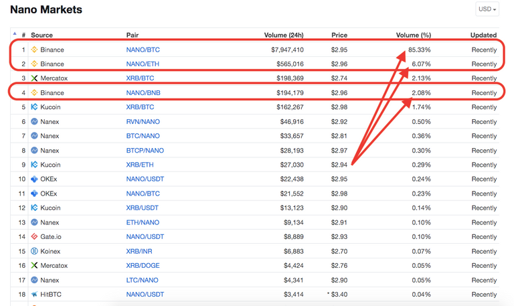
Task: Select the $565,016 volume cell
Action: (290, 64)
